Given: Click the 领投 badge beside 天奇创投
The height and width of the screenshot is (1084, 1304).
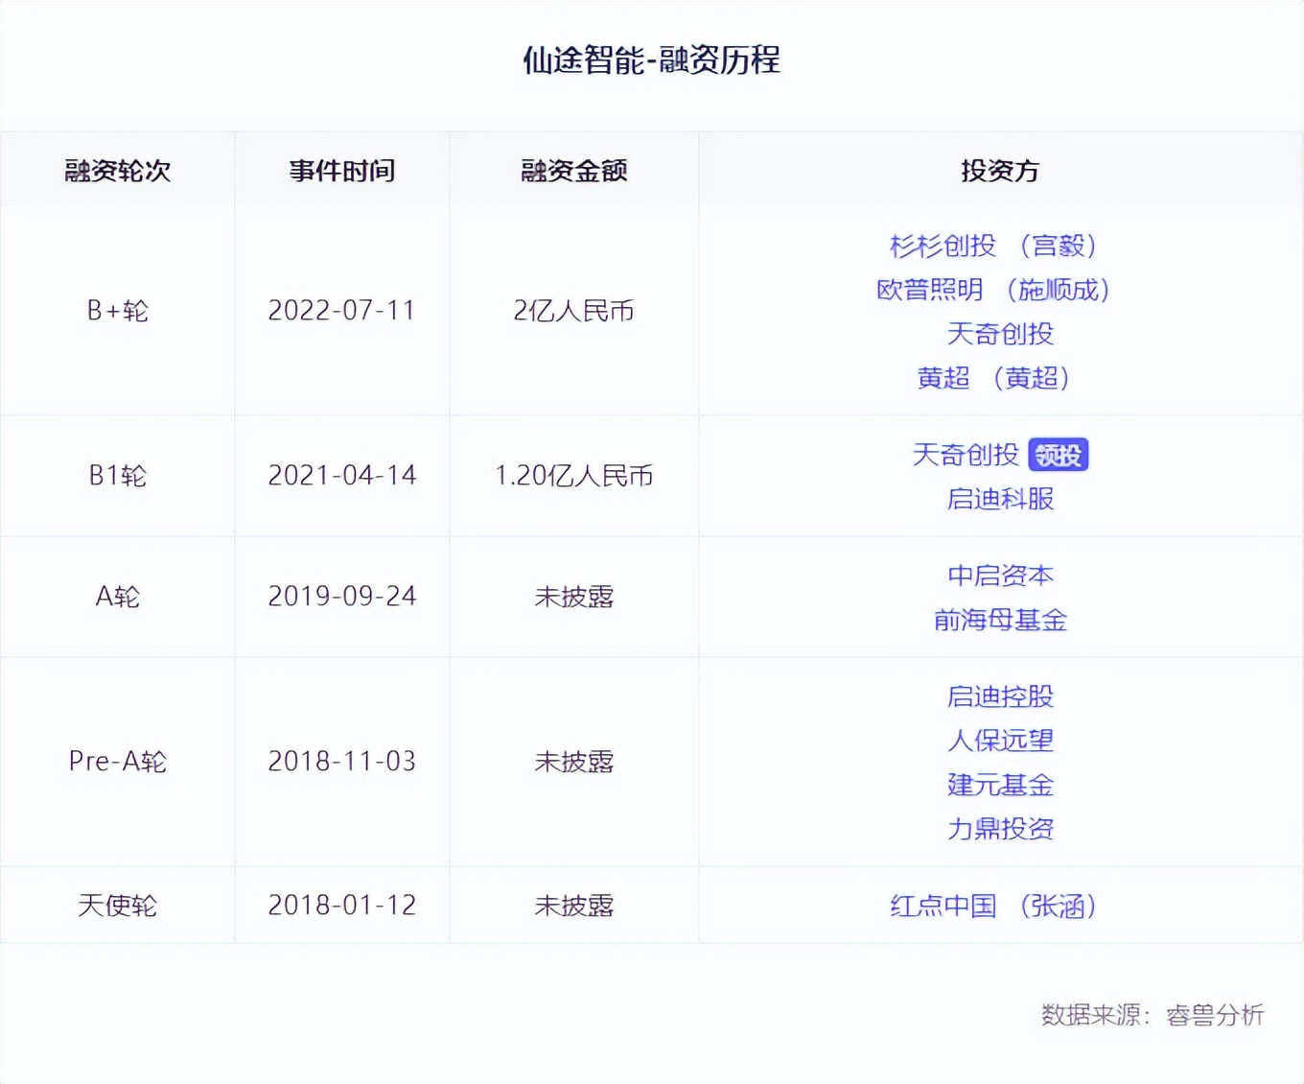Looking at the screenshot, I should point(1058,454).
